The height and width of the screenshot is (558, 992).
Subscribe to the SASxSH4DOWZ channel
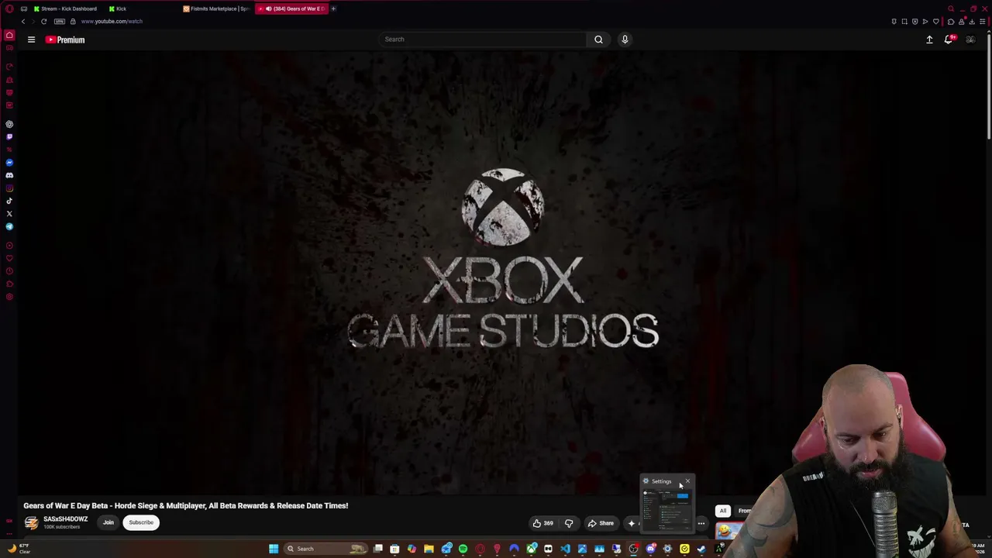[141, 522]
